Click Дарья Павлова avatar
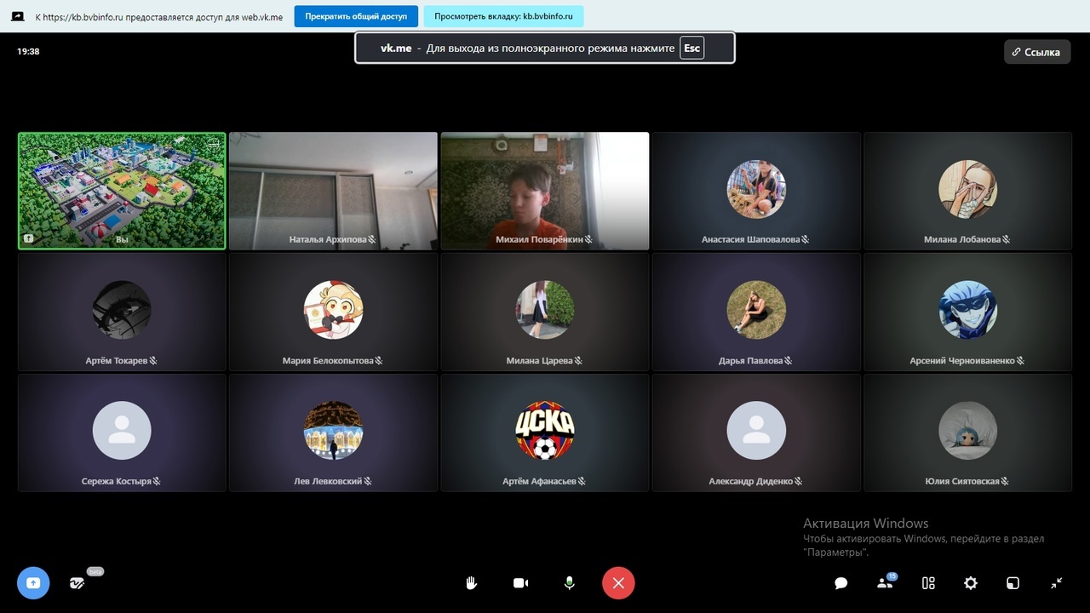 click(756, 310)
